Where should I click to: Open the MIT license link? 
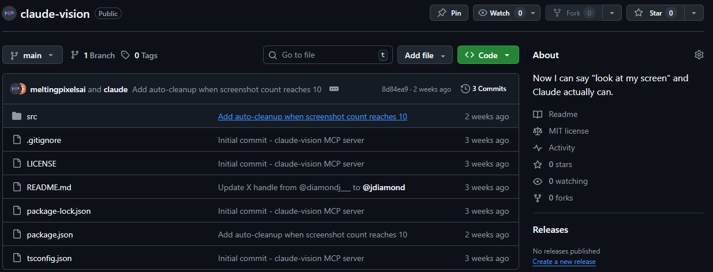(x=569, y=131)
